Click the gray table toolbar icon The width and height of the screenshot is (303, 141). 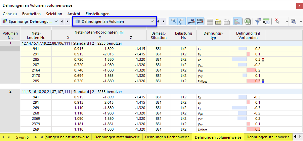click(x=210, y=21)
